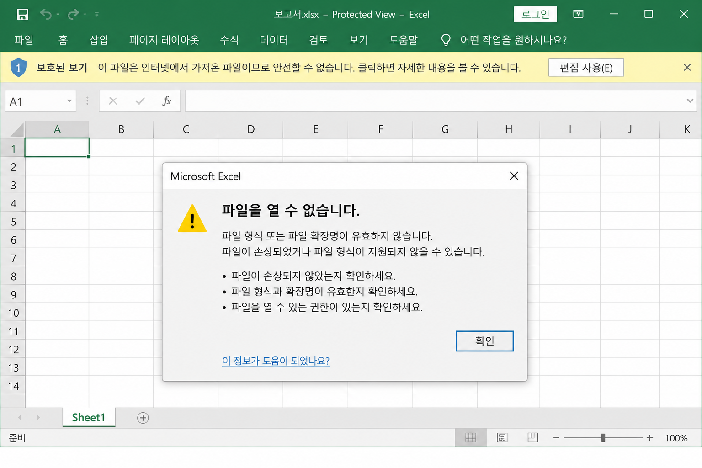Select the Sheet1 worksheet tab

[x=89, y=417]
